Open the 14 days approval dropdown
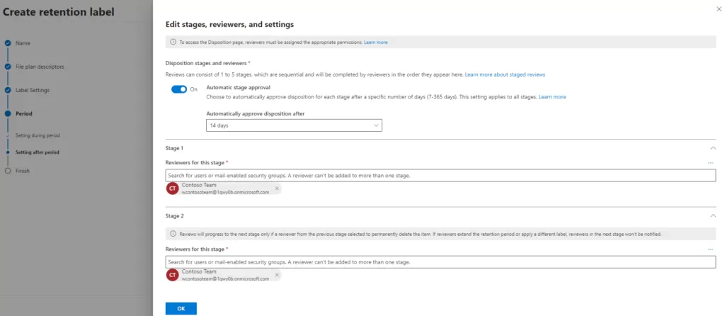725x316 pixels. [294, 125]
